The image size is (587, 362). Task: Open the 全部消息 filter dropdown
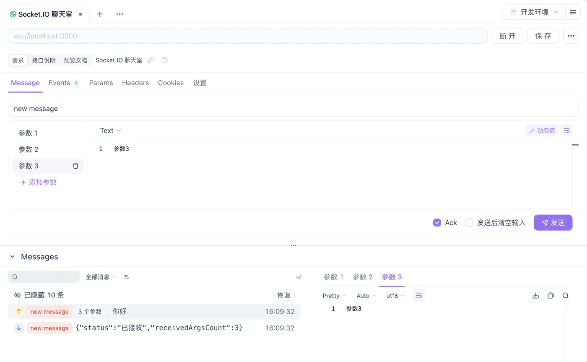101,277
